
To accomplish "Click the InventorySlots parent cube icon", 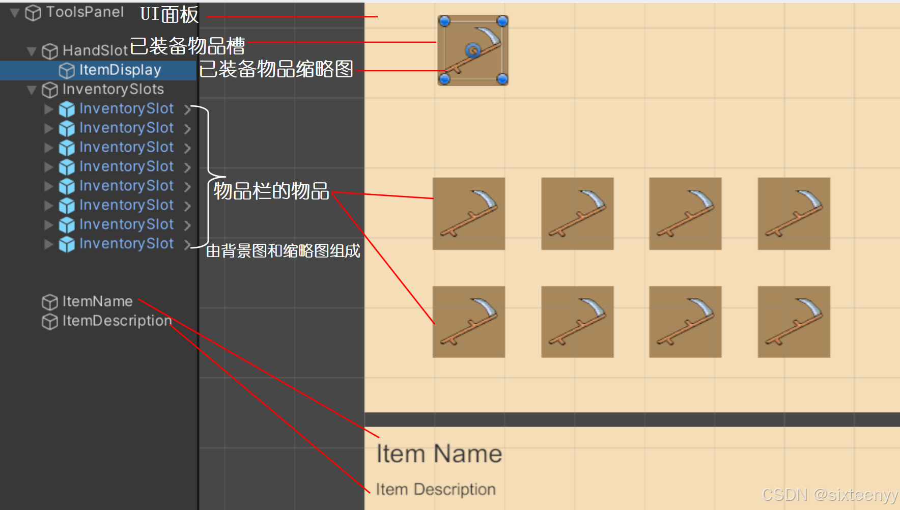I will pyautogui.click(x=50, y=90).
